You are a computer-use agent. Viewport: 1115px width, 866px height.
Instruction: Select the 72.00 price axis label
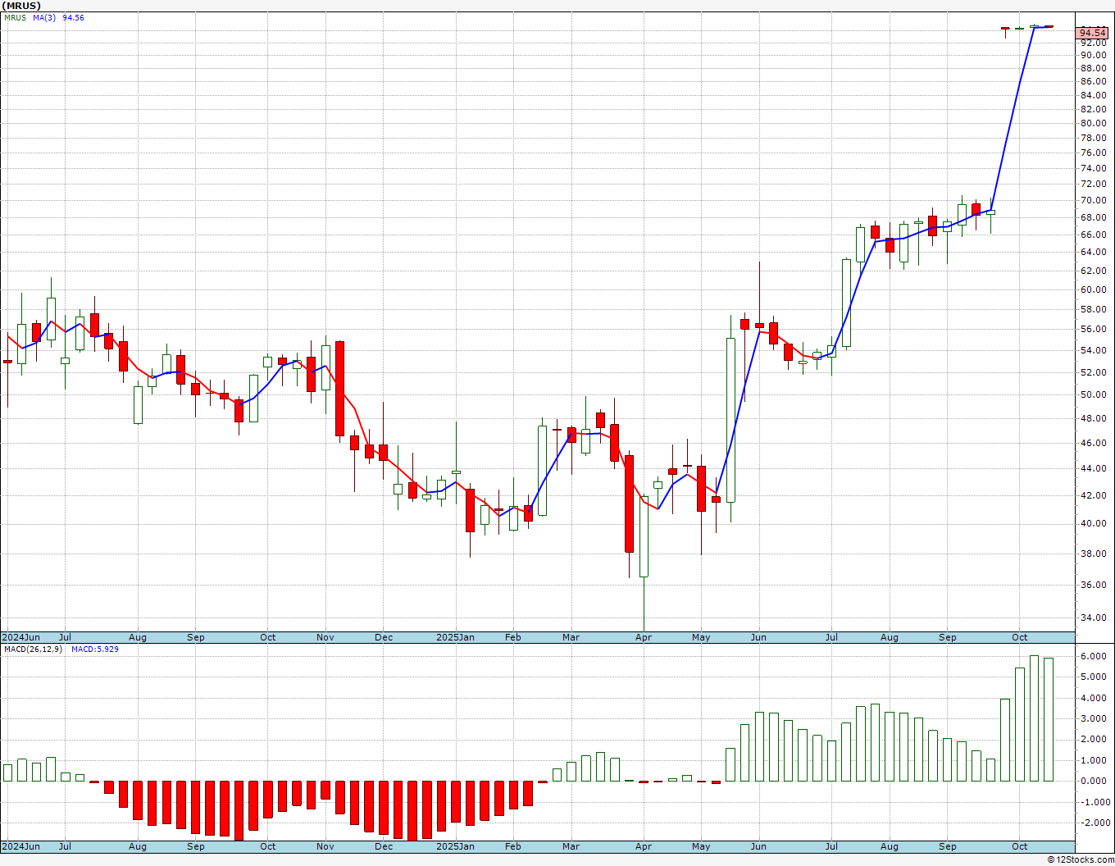point(1093,185)
